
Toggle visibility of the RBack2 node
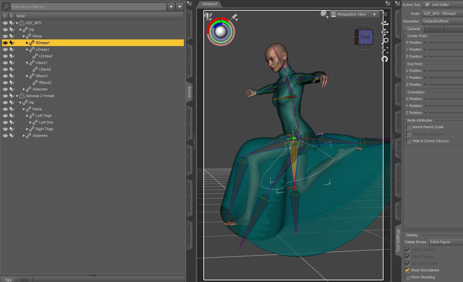5,83
